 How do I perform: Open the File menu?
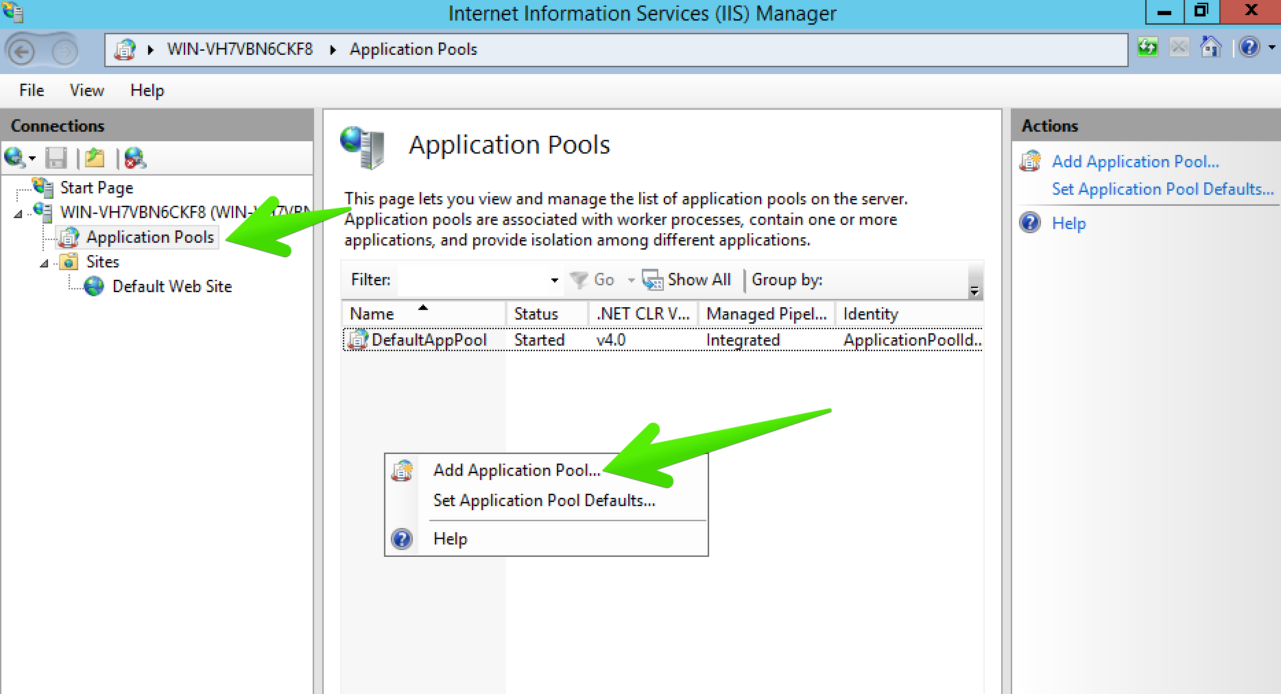click(x=32, y=91)
